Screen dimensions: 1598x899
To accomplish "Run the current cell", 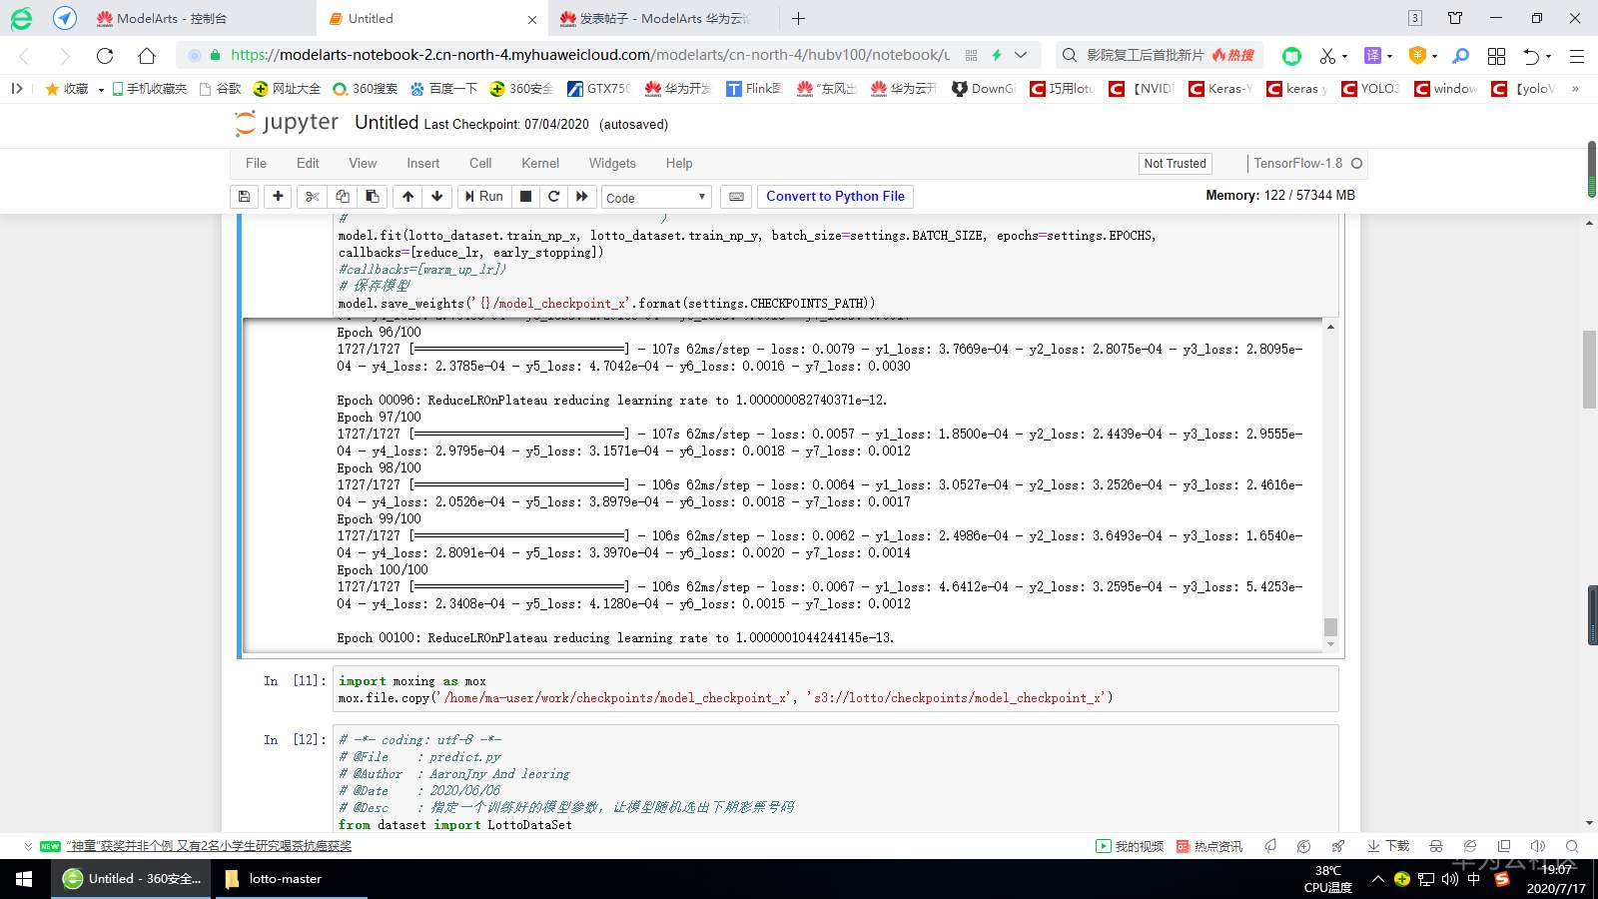I will pyautogui.click(x=483, y=197).
